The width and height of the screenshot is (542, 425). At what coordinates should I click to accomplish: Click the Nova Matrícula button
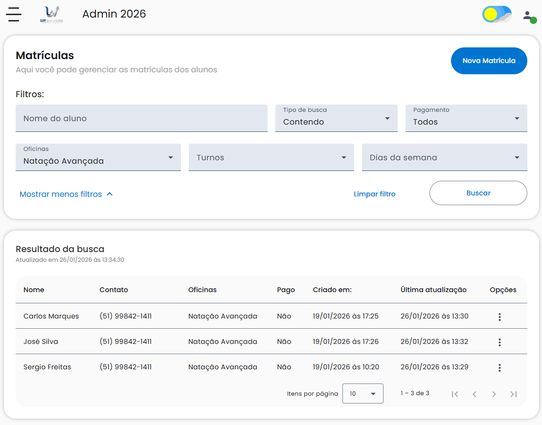tap(489, 61)
